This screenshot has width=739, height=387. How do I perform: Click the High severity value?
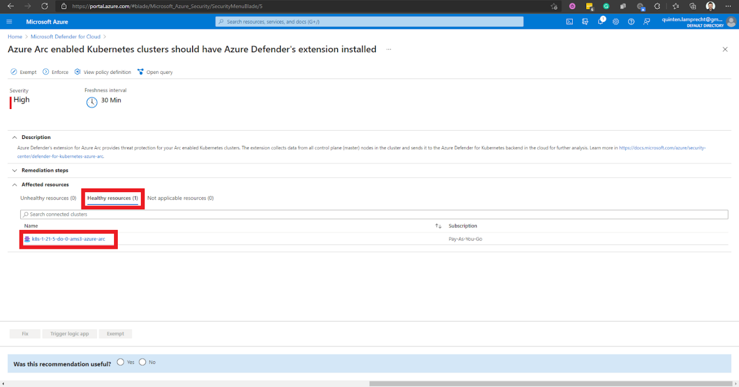coord(22,100)
